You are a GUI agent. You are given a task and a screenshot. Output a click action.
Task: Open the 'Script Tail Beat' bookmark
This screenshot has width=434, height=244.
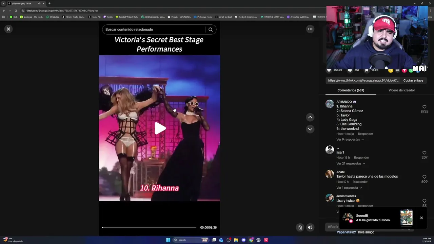click(x=223, y=17)
